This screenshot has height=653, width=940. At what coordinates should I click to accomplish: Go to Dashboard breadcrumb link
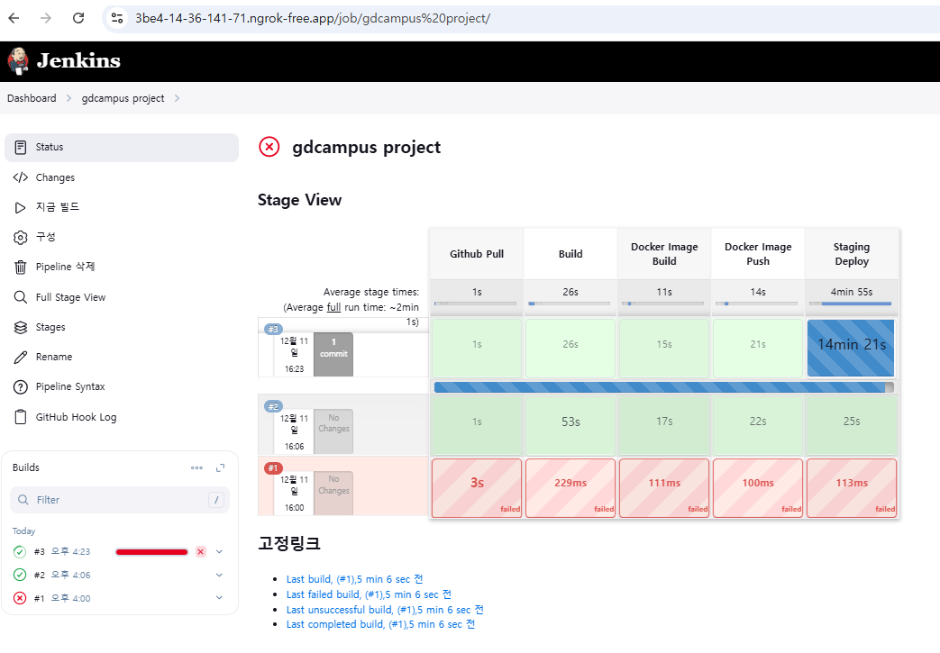(x=32, y=98)
